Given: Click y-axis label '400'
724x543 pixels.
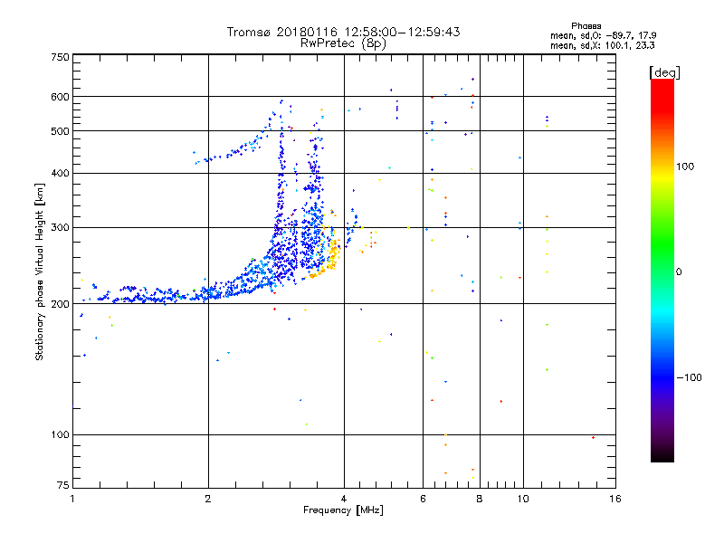Looking at the screenshot, I should (60, 174).
